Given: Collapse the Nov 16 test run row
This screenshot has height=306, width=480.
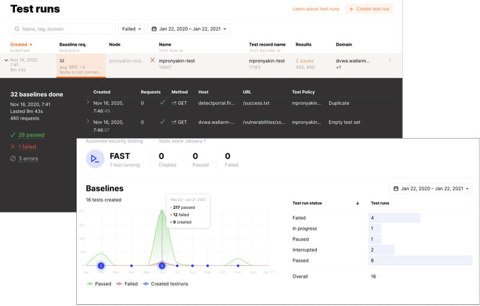Looking at the screenshot, I should [x=6, y=60].
